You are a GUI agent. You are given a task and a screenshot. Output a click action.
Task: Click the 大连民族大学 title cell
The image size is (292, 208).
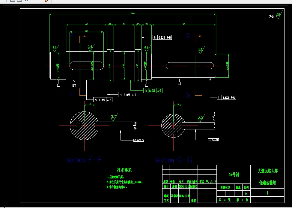[x=268, y=171]
